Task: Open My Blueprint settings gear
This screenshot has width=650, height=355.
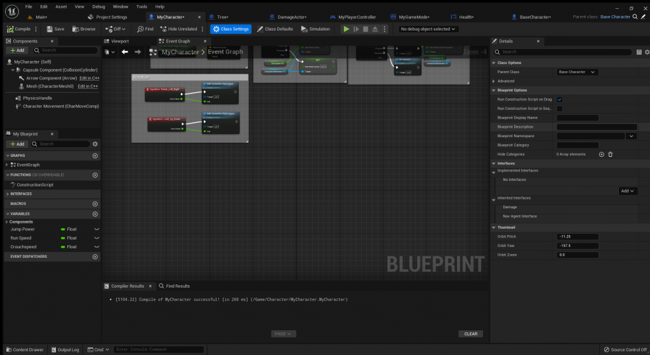Action: 95,144
